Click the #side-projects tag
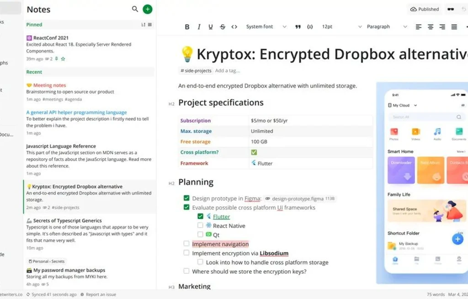This screenshot has height=299, width=468. (196, 71)
